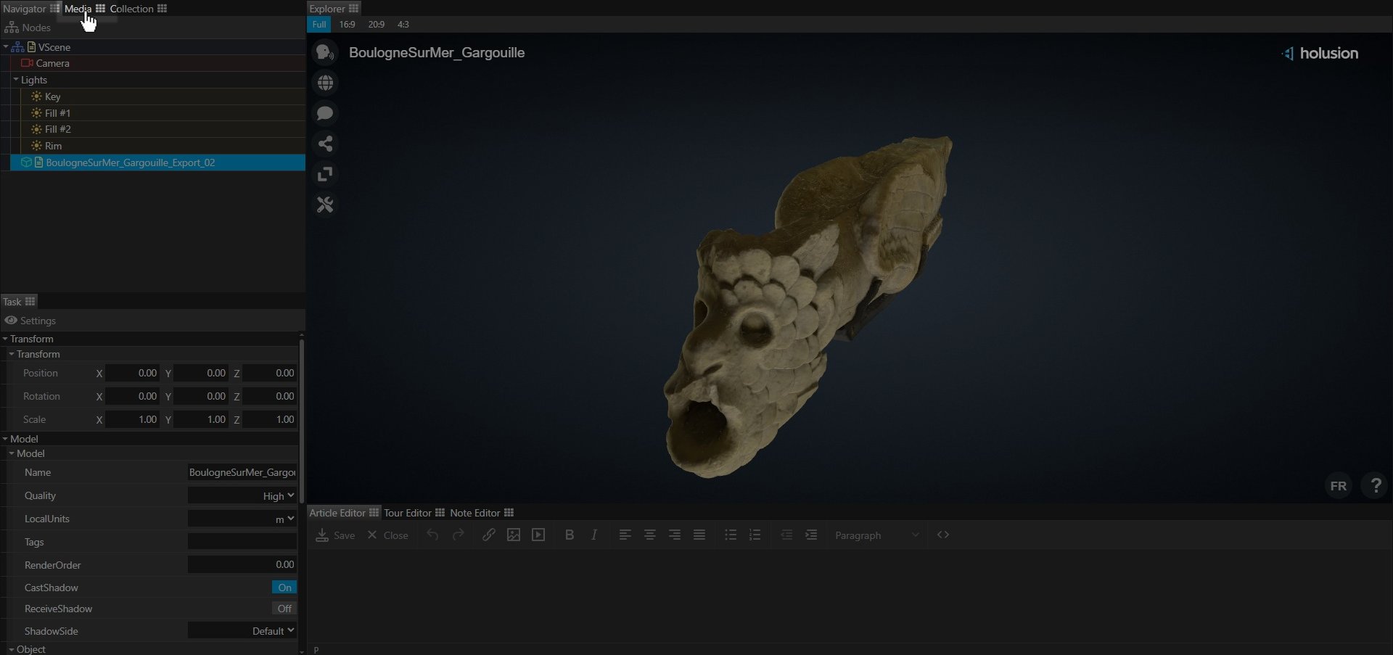This screenshot has height=655, width=1393.
Task: Click the Scale Z input field
Action: pyautogui.click(x=270, y=419)
